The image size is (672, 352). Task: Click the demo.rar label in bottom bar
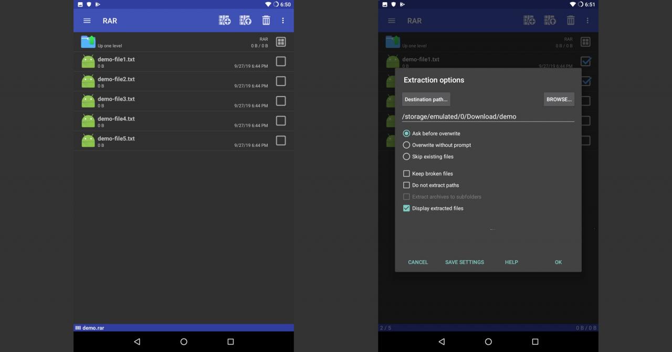click(x=93, y=328)
